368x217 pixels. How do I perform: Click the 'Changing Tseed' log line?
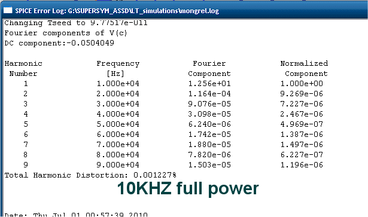76,23
